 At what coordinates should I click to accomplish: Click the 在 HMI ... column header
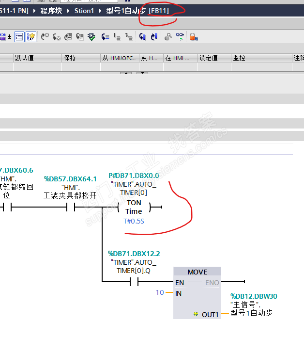pyautogui.click(x=180, y=58)
